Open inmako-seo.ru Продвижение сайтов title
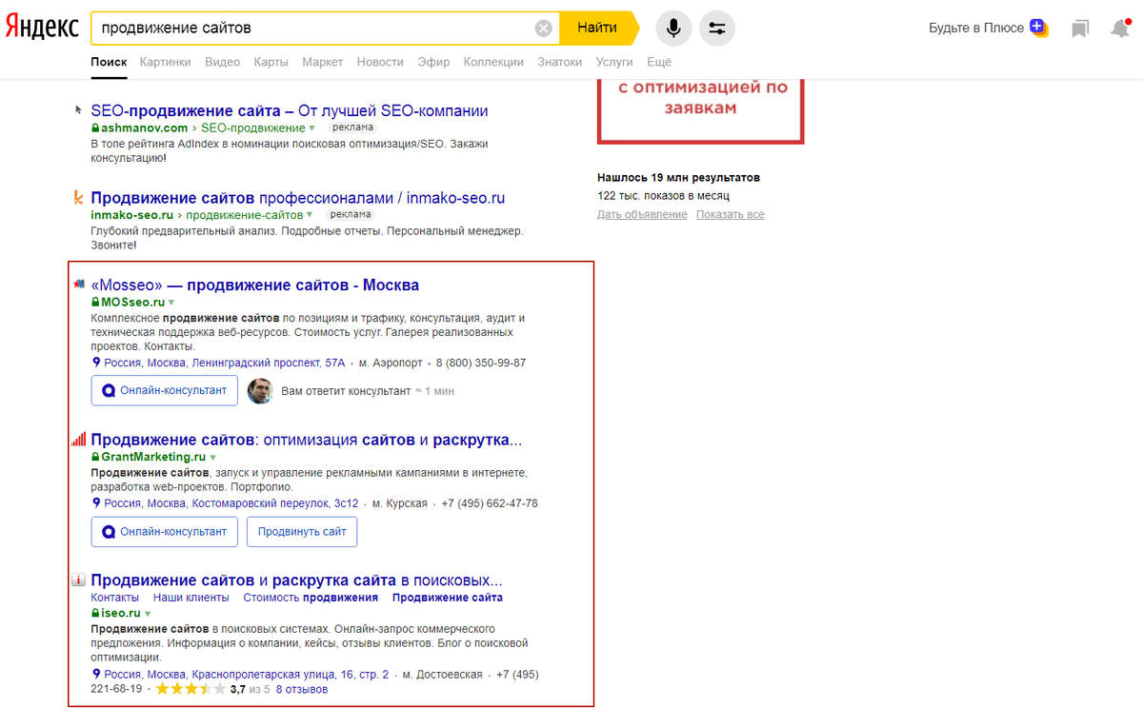The height and width of the screenshot is (708, 1143). click(297, 198)
